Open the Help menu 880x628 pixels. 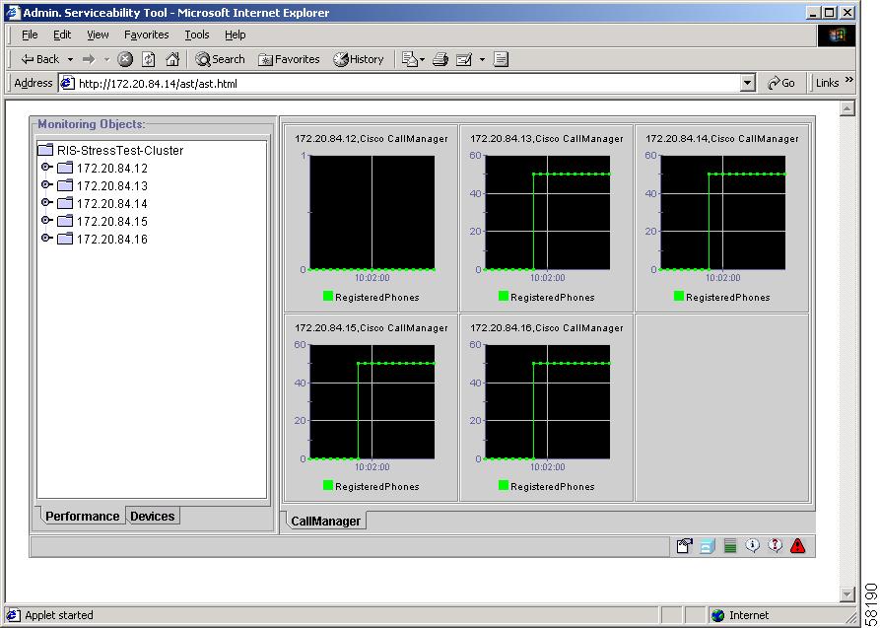coord(236,35)
